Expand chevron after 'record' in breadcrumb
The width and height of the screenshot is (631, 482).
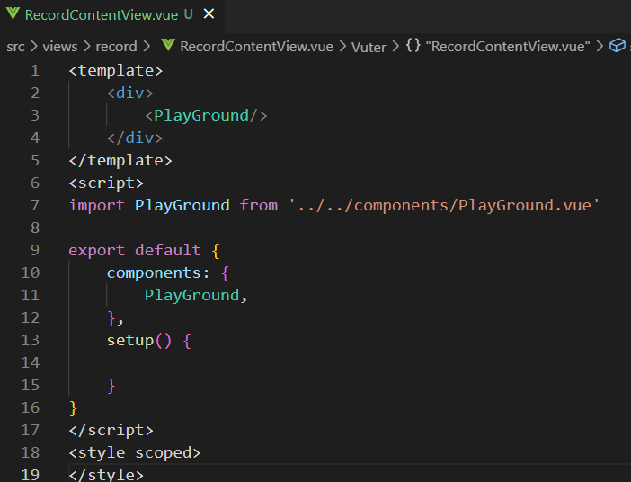click(147, 47)
